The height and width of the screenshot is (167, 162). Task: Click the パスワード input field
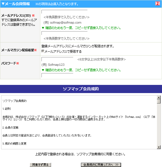57,59
